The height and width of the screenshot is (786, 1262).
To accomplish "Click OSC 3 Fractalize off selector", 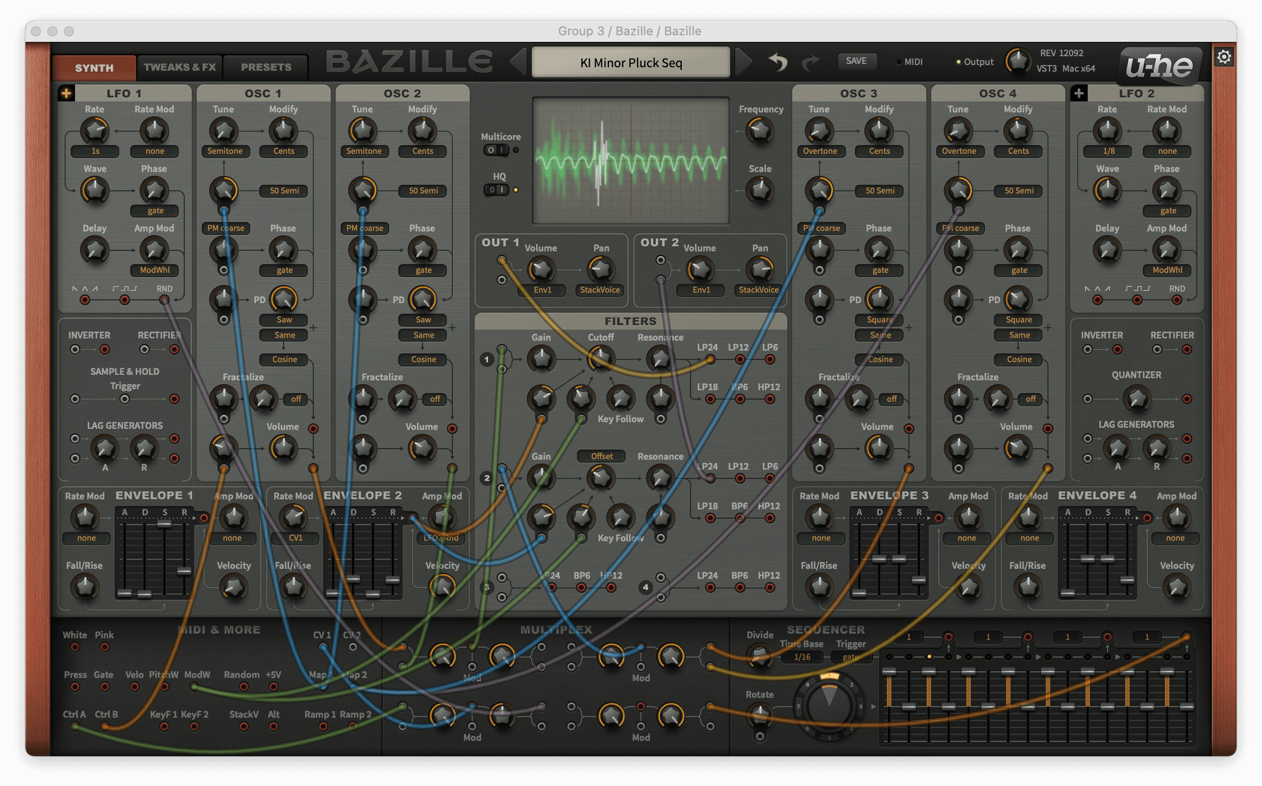I will 892,399.
